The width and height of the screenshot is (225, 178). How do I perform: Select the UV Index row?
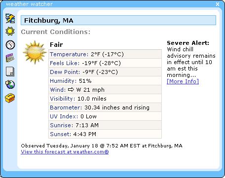(x=105, y=116)
